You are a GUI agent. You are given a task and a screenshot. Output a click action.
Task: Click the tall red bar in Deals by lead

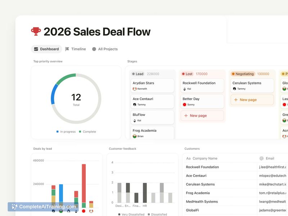(84, 183)
